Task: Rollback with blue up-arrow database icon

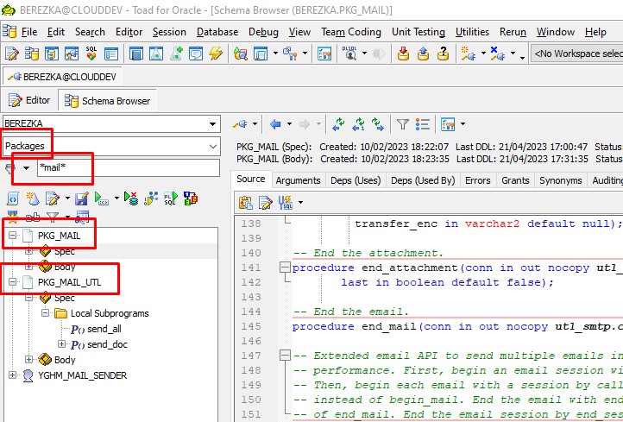Action: [x=423, y=54]
